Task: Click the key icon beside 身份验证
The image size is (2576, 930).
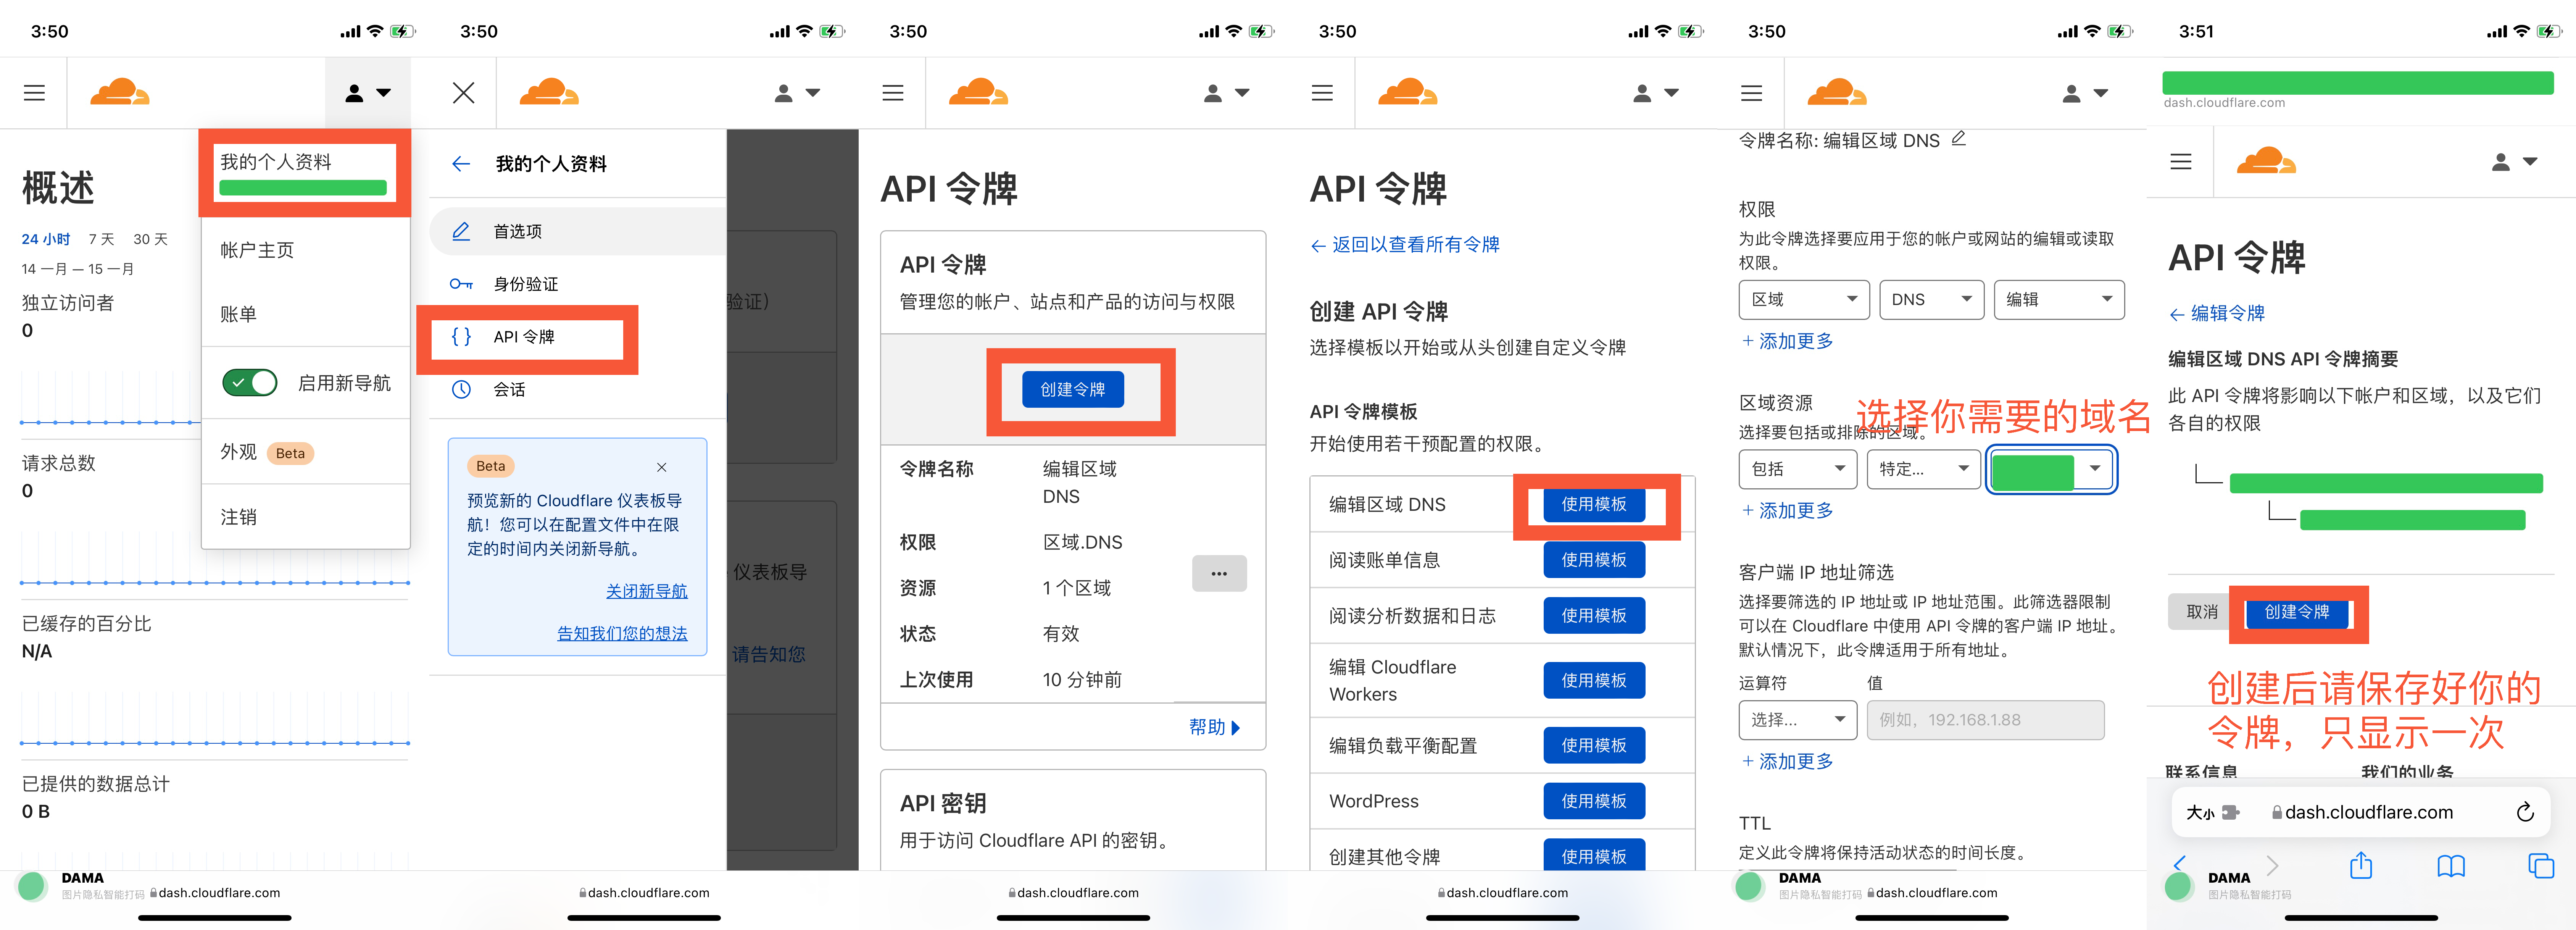Action: (461, 284)
